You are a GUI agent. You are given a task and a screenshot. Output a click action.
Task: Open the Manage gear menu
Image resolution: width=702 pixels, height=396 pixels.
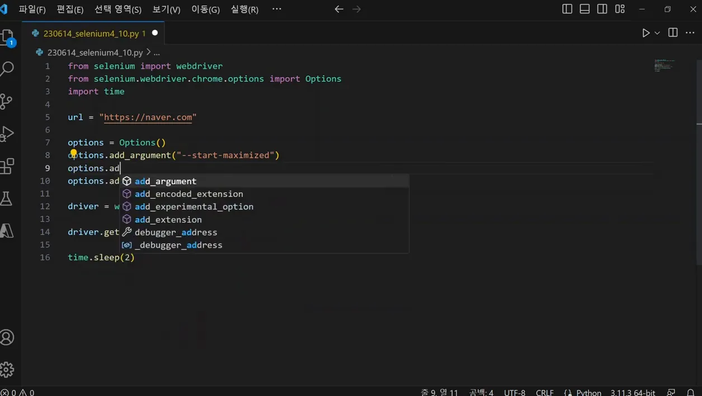pyautogui.click(x=7, y=370)
